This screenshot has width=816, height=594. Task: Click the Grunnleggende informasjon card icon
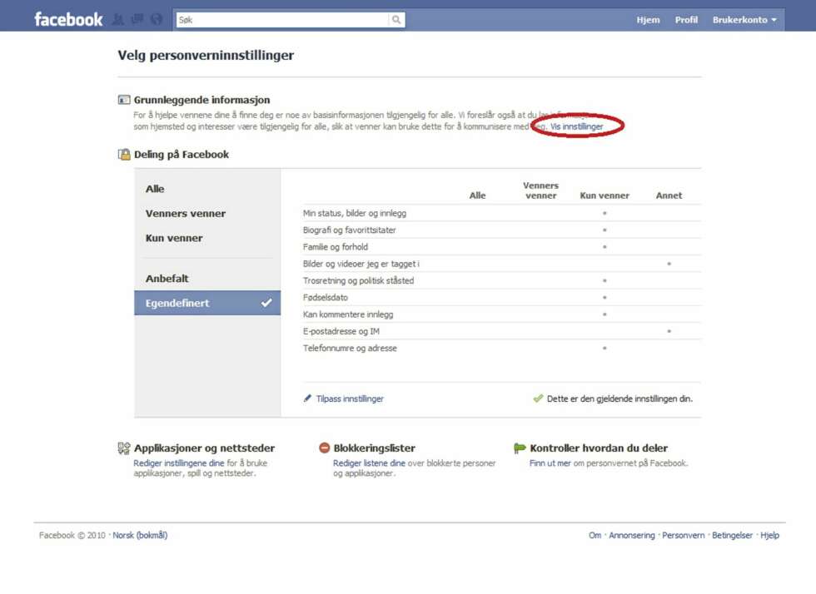124,99
